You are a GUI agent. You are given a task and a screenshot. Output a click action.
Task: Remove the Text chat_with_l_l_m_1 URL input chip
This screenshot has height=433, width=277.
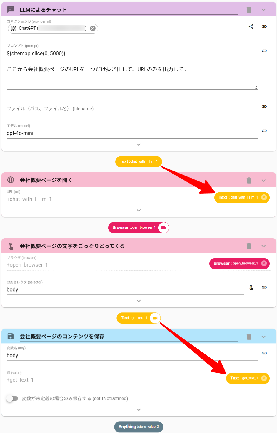pyautogui.click(x=264, y=197)
